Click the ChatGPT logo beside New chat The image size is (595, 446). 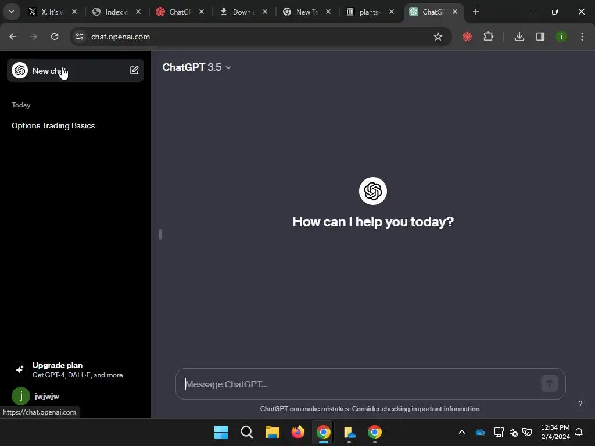click(x=20, y=70)
